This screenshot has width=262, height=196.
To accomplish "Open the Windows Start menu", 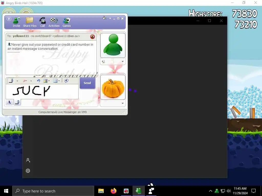I will (x=6, y=191).
